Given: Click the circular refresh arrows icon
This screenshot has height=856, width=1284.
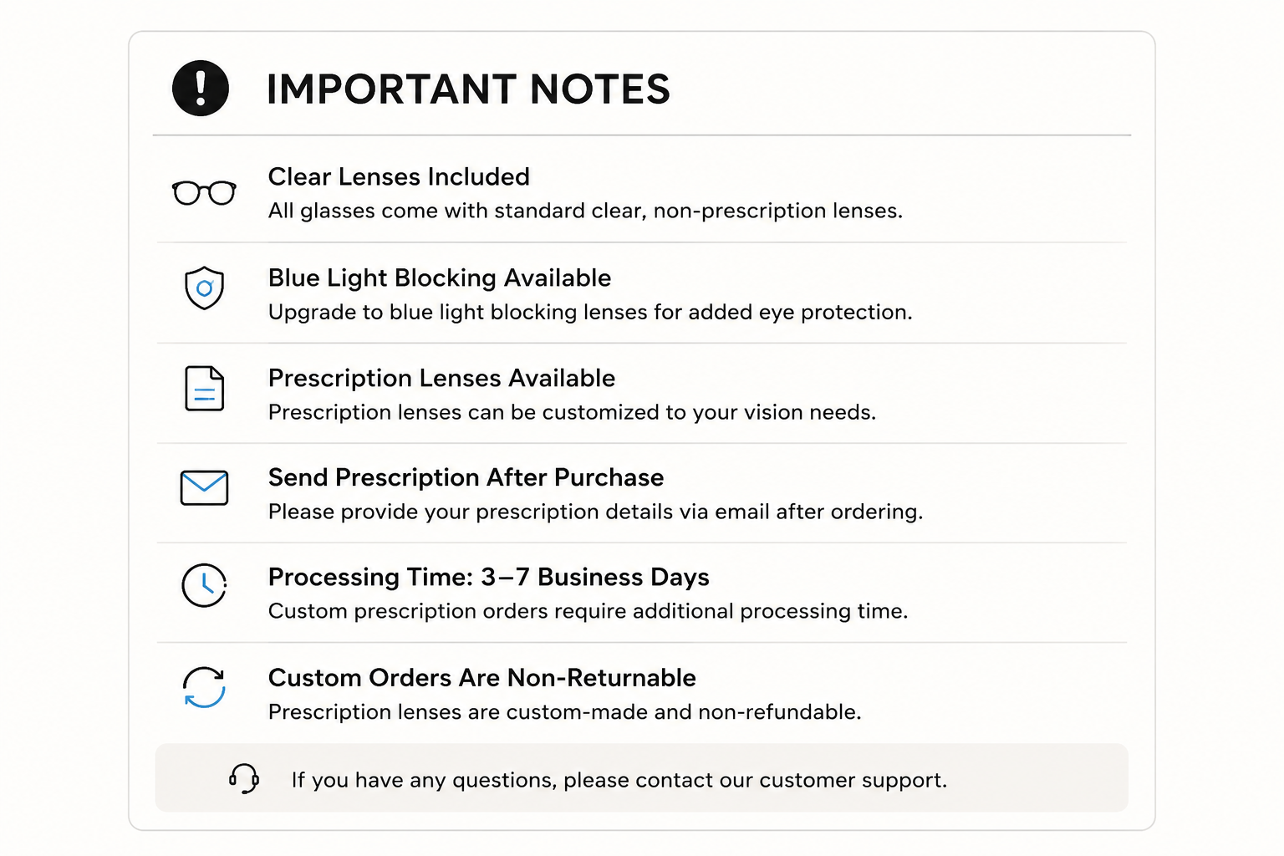Looking at the screenshot, I should [x=204, y=688].
